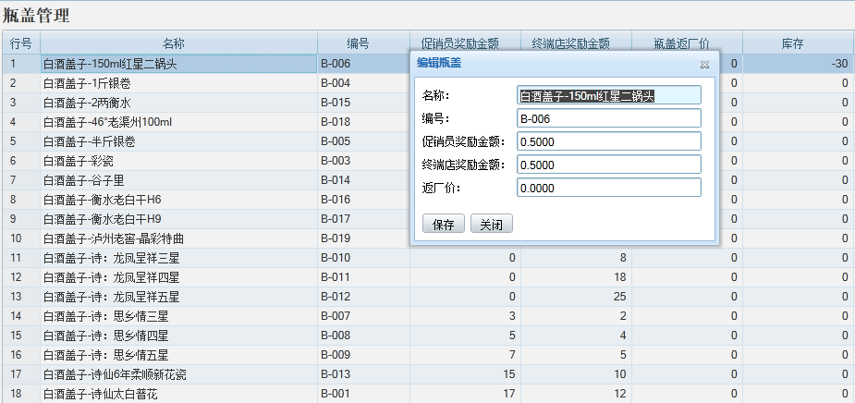Click the 库存 value -30
The image size is (855, 403).
coord(799,64)
